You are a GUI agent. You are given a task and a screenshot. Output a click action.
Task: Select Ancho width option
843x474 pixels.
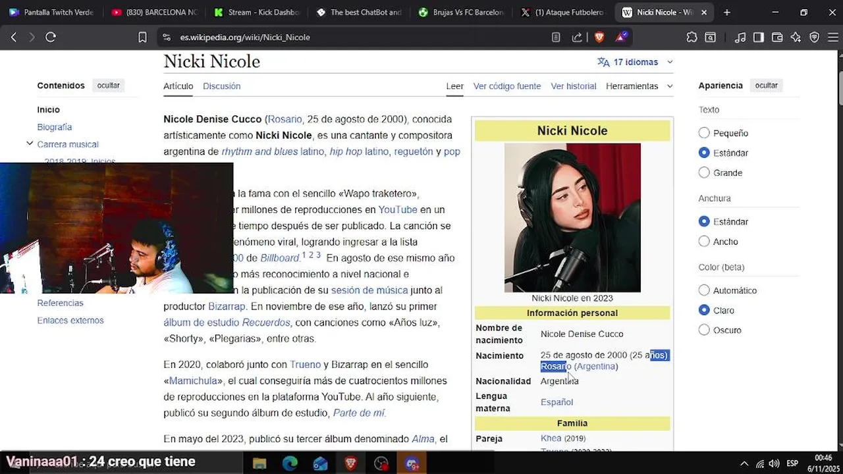coord(704,242)
